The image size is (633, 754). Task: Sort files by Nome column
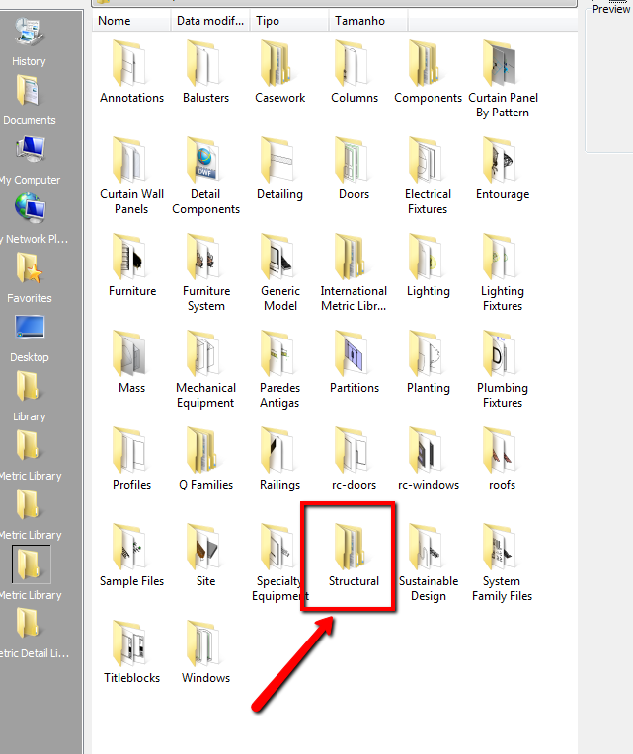131,21
